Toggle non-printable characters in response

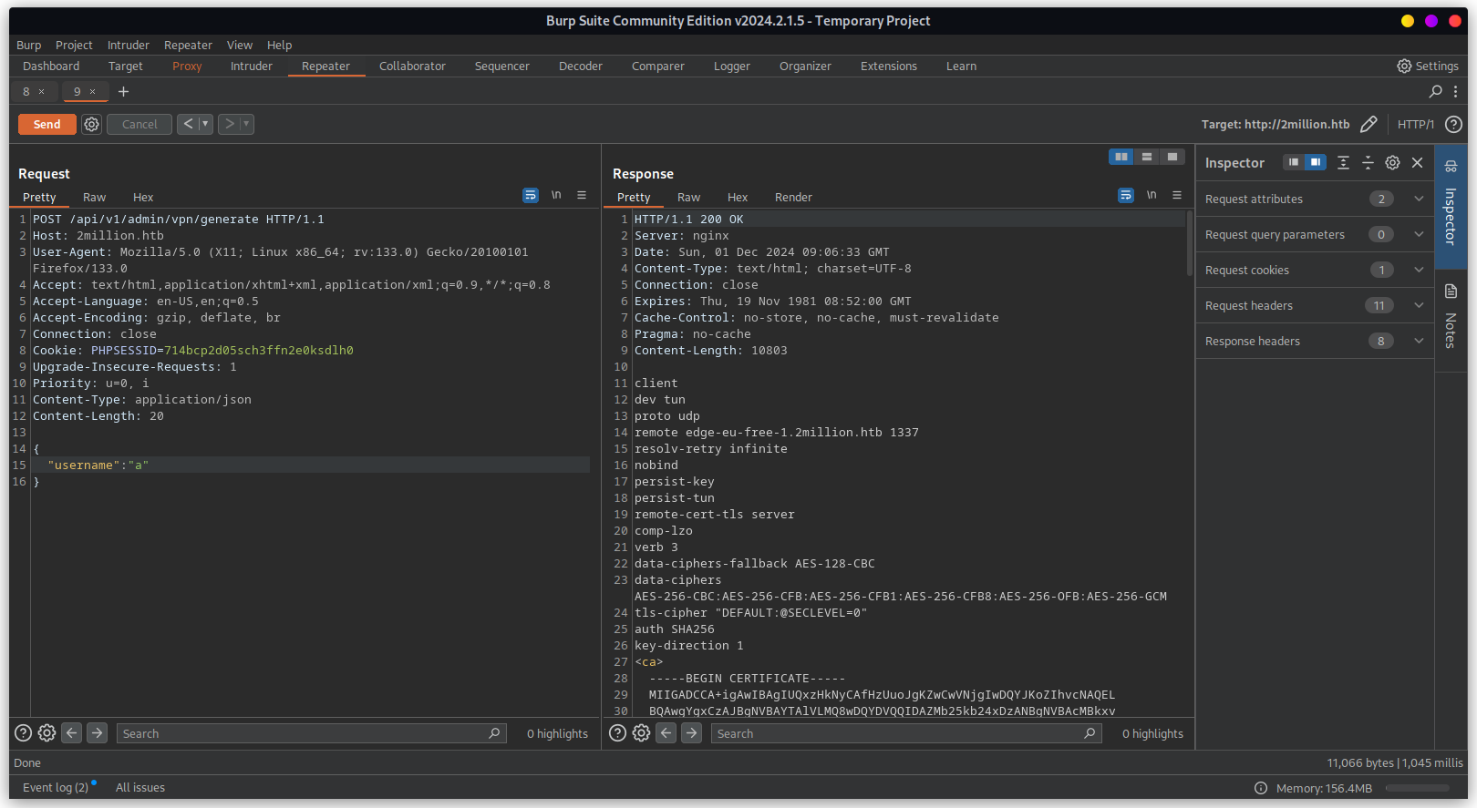pos(1152,195)
